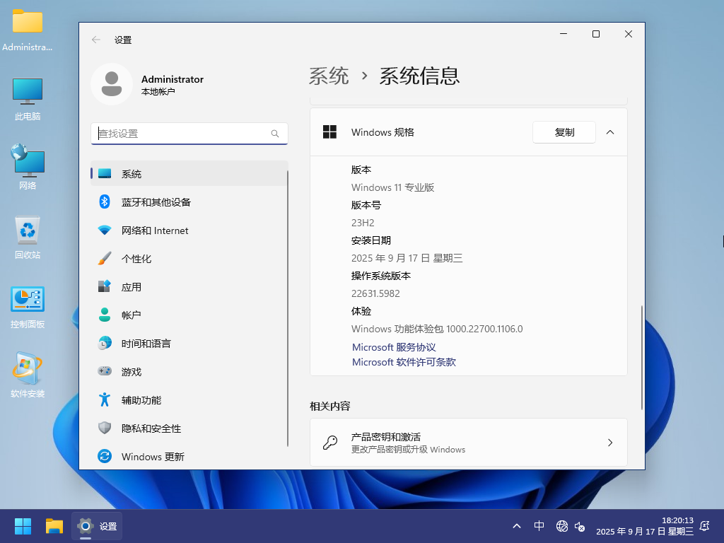Click the Bluetooth and other devices icon
The width and height of the screenshot is (724, 543).
pos(105,202)
